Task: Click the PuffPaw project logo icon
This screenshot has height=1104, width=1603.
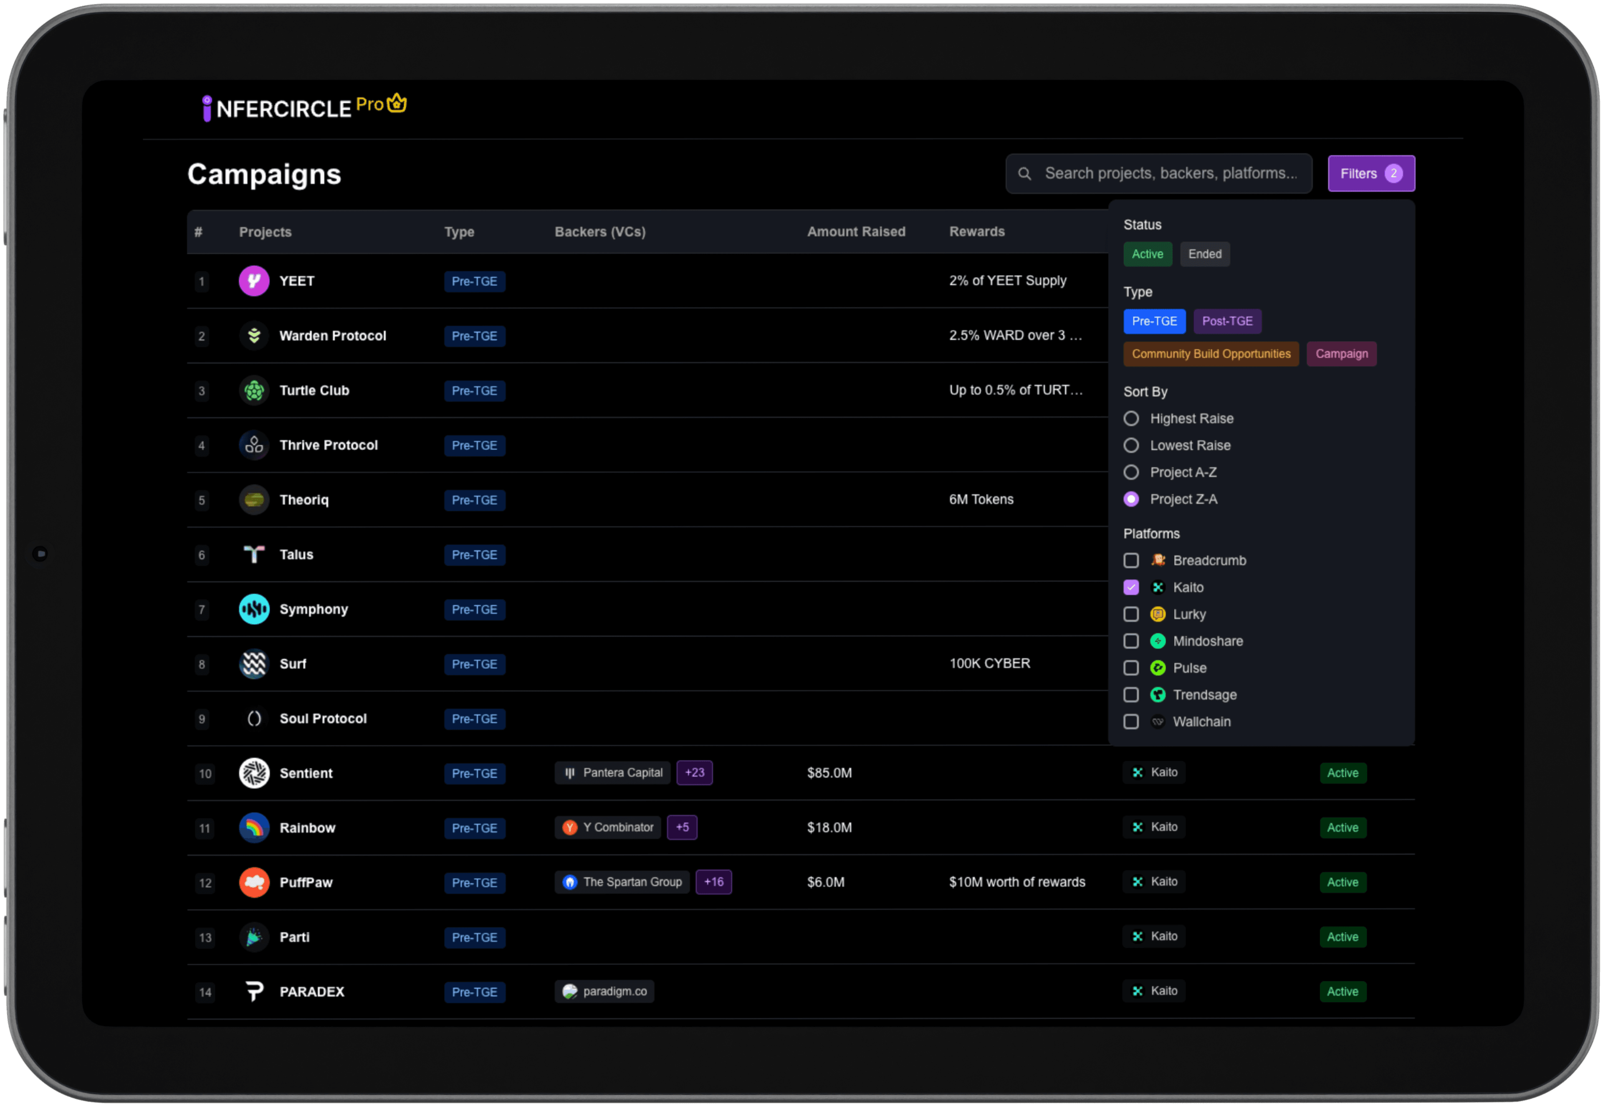Action: 254,883
